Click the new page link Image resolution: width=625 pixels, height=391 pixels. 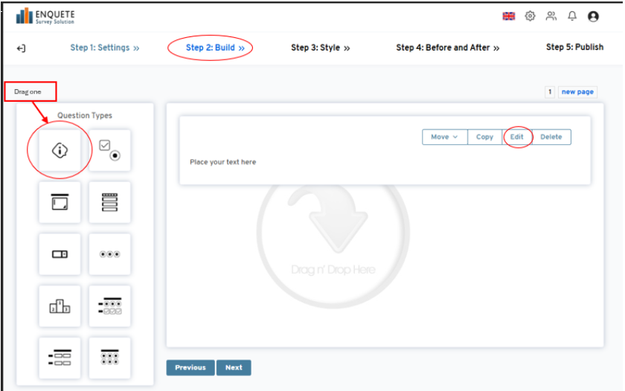pos(577,91)
